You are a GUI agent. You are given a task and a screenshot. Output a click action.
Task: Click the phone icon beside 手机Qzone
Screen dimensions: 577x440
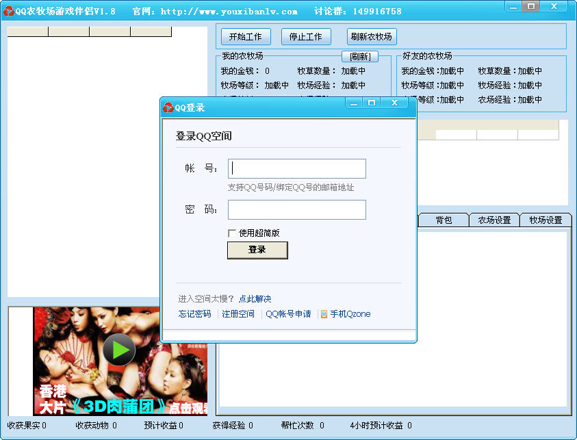[324, 314]
